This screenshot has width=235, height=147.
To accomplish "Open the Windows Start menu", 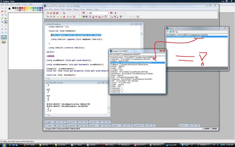I will (x=4, y=145).
